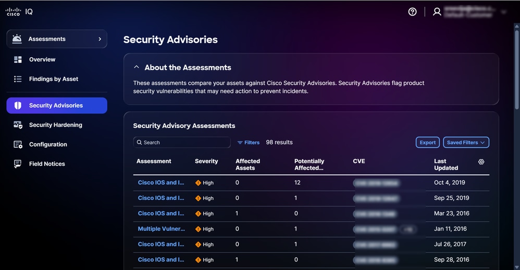Screen dimensions: 520x270
Task: Click the Assessments alarm icon
Action: pos(17,39)
